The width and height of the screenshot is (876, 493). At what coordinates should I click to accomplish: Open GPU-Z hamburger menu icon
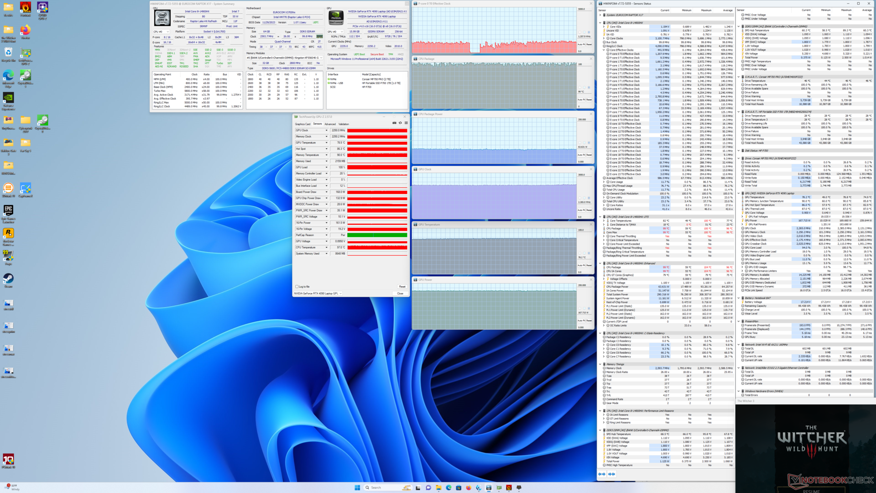pos(406,123)
